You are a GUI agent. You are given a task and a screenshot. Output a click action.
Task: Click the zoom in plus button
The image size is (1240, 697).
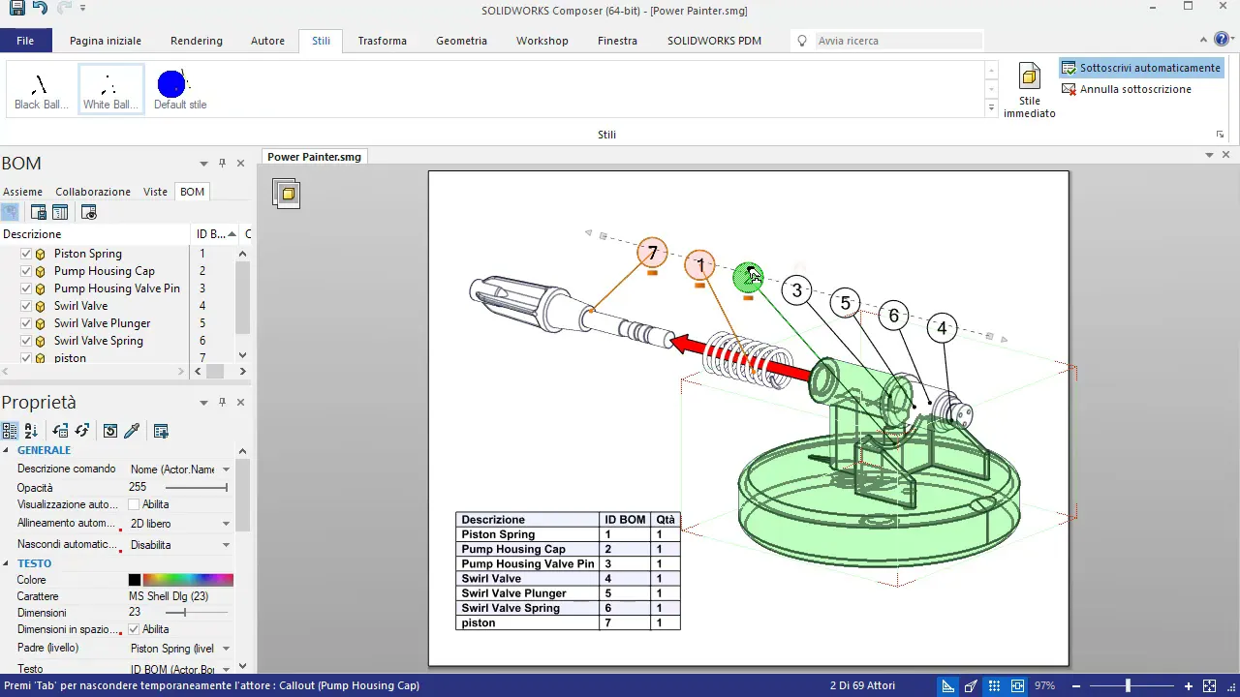(1189, 686)
